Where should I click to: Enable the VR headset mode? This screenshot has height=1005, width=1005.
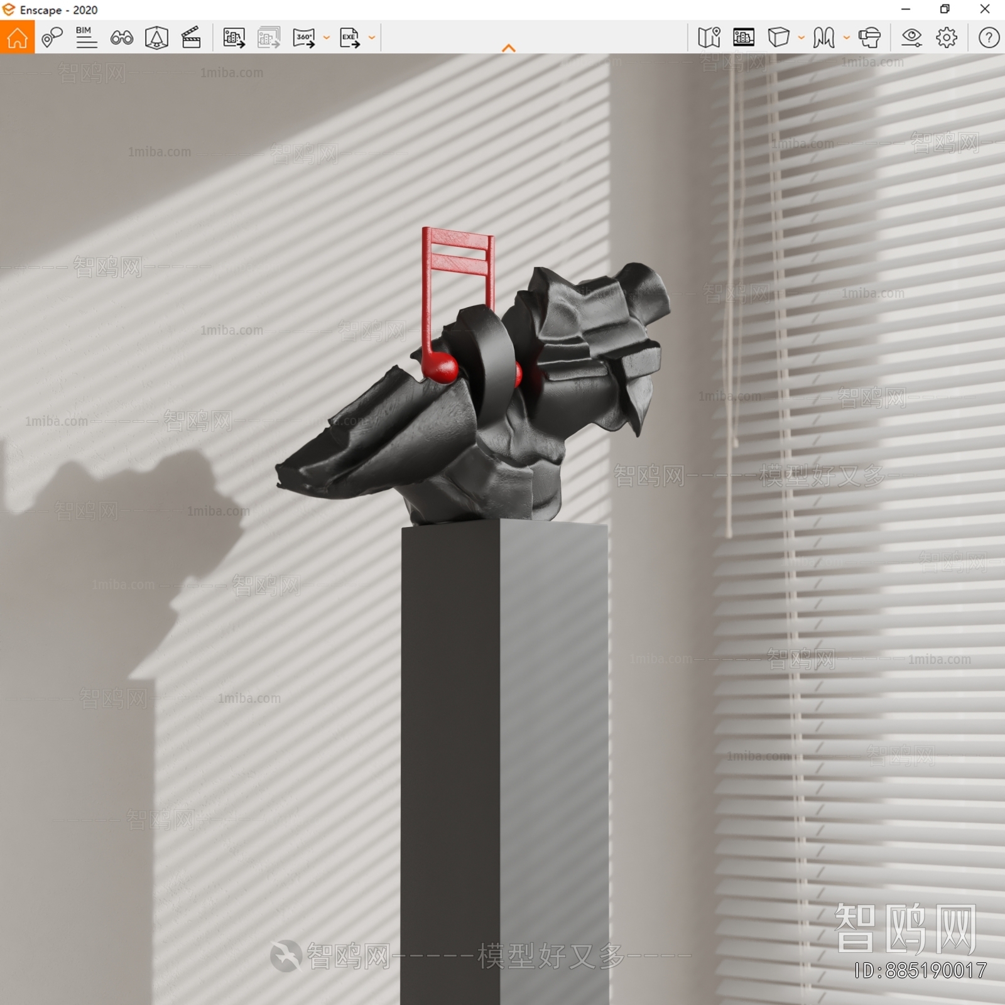[870, 38]
